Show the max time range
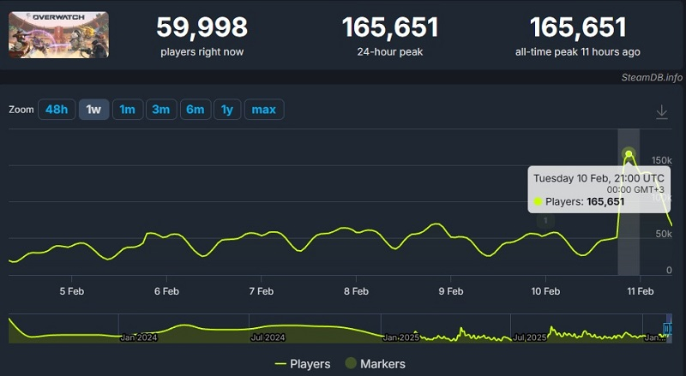 click(264, 110)
